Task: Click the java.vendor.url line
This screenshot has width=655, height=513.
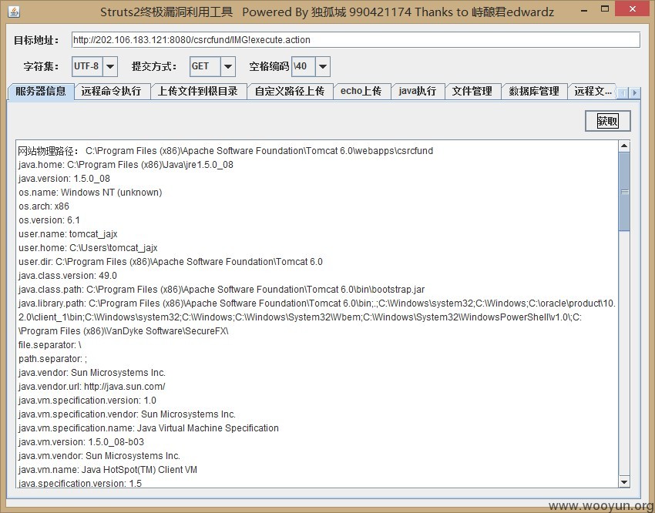Action: point(92,387)
